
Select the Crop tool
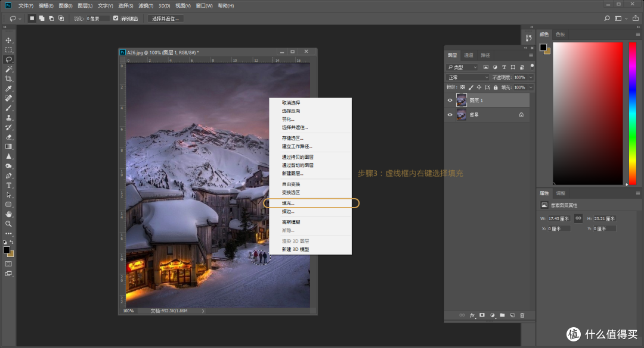[8, 78]
